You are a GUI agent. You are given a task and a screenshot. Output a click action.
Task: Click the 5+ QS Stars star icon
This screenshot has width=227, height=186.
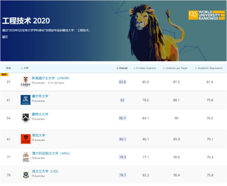(x=49, y=83)
